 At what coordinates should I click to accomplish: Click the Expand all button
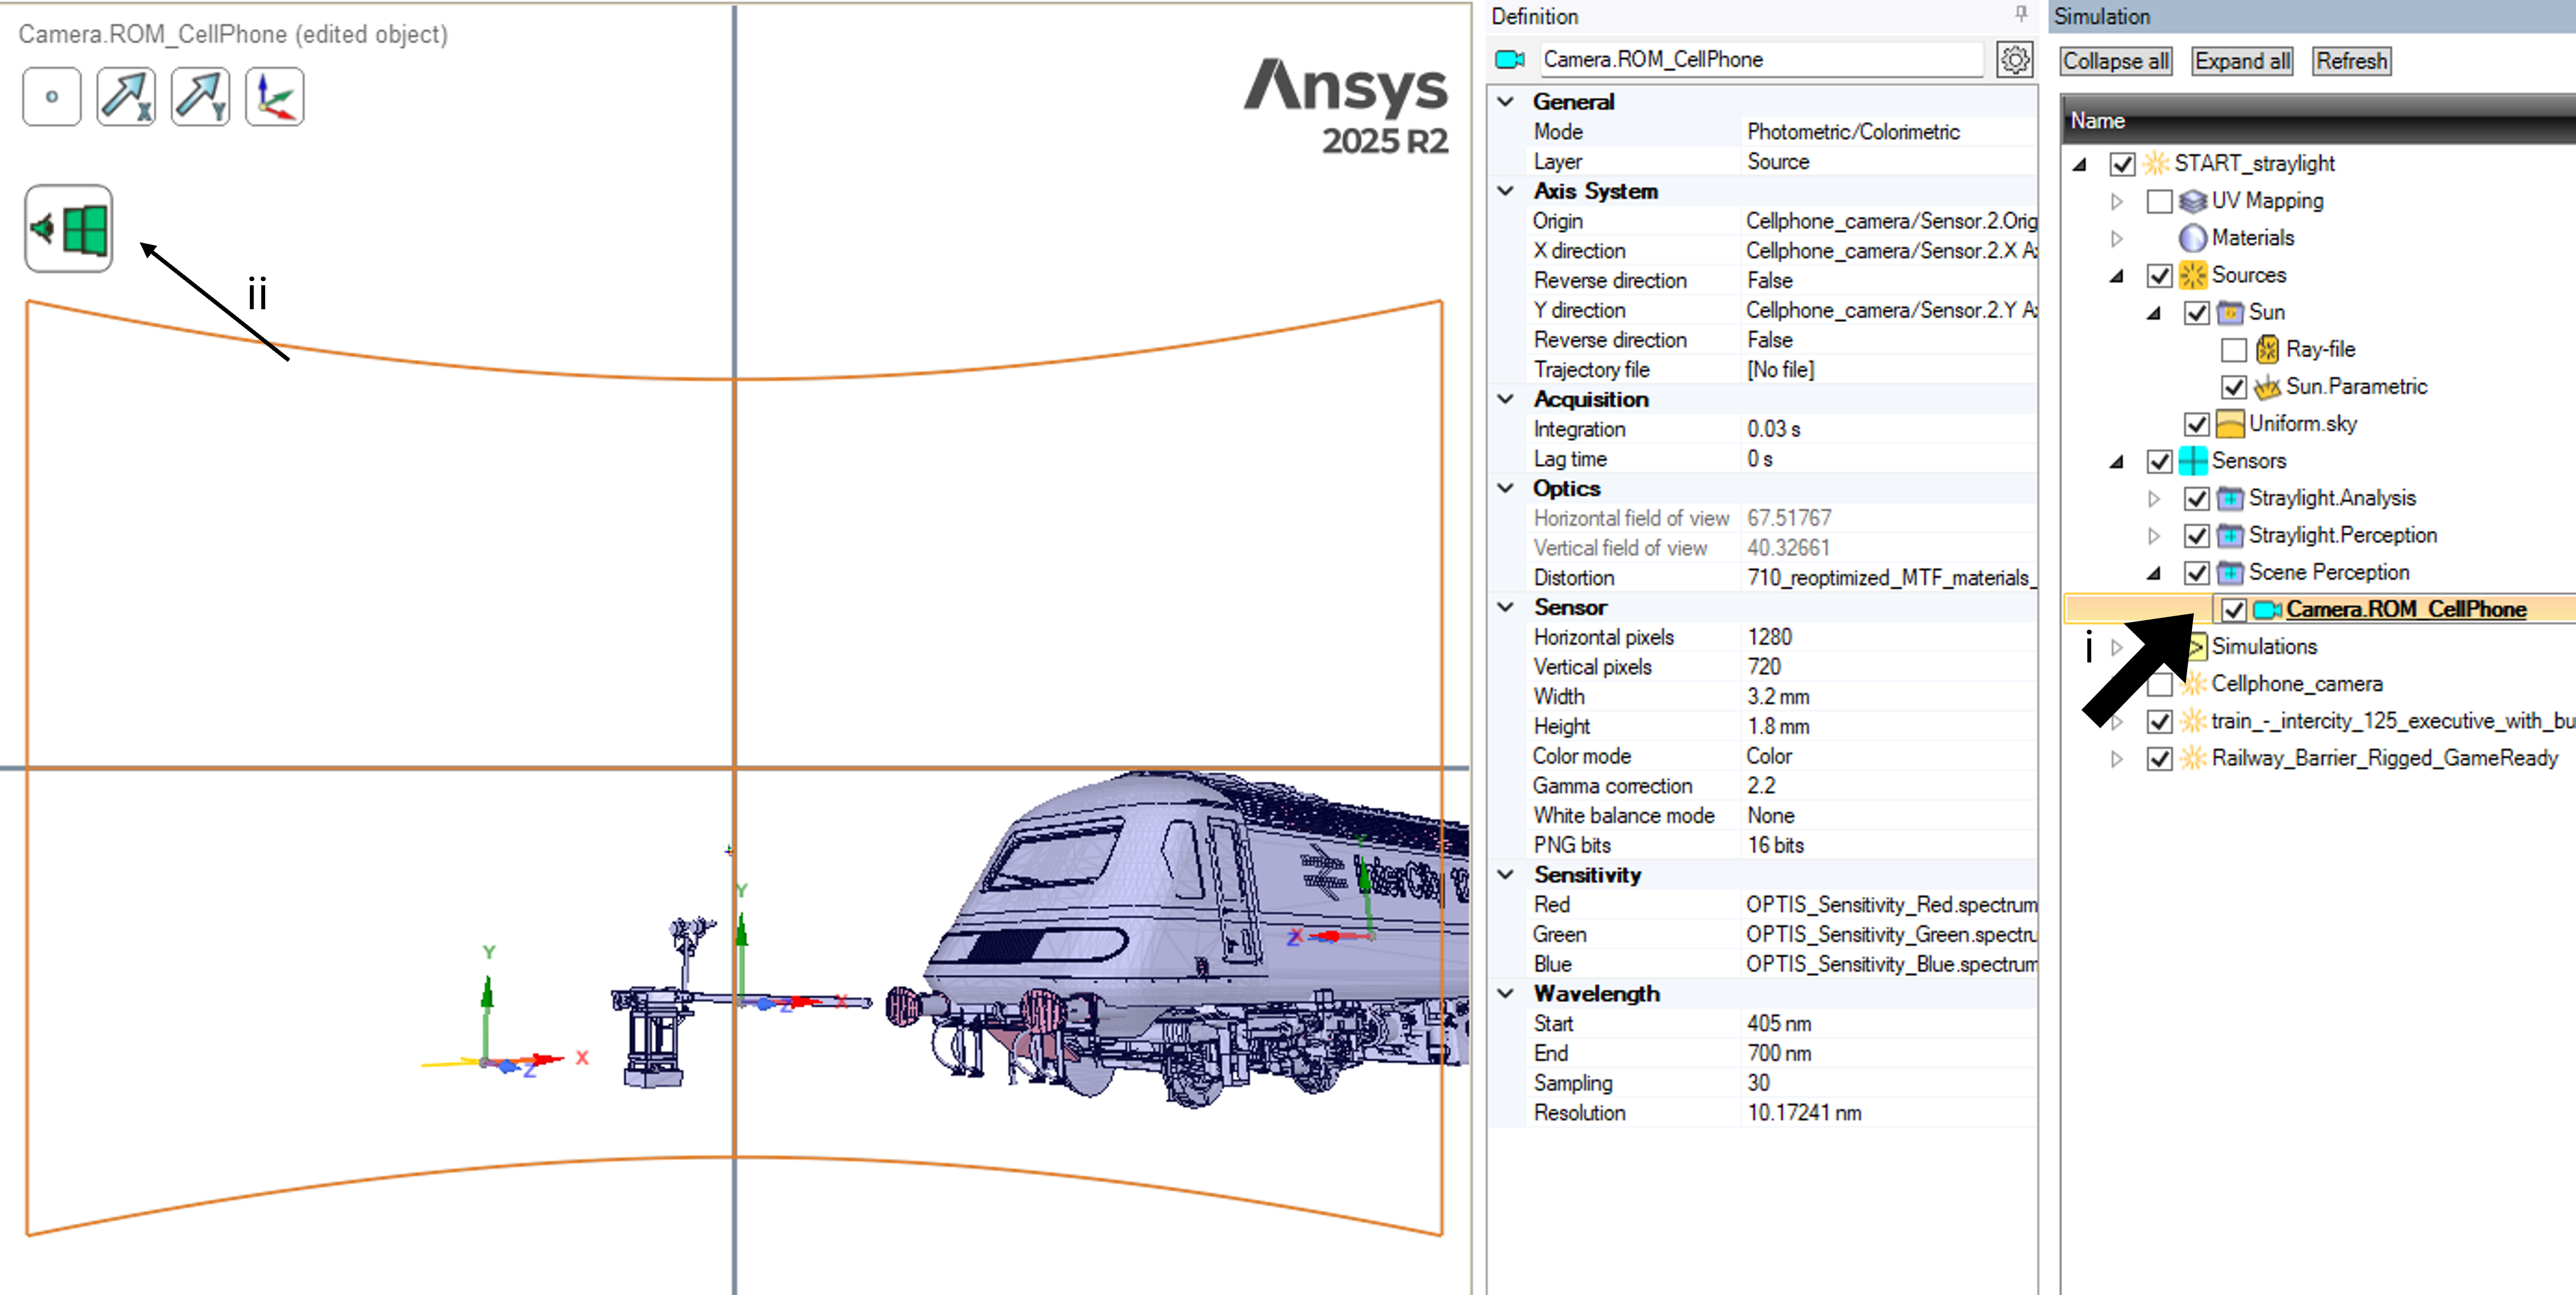click(x=2241, y=61)
